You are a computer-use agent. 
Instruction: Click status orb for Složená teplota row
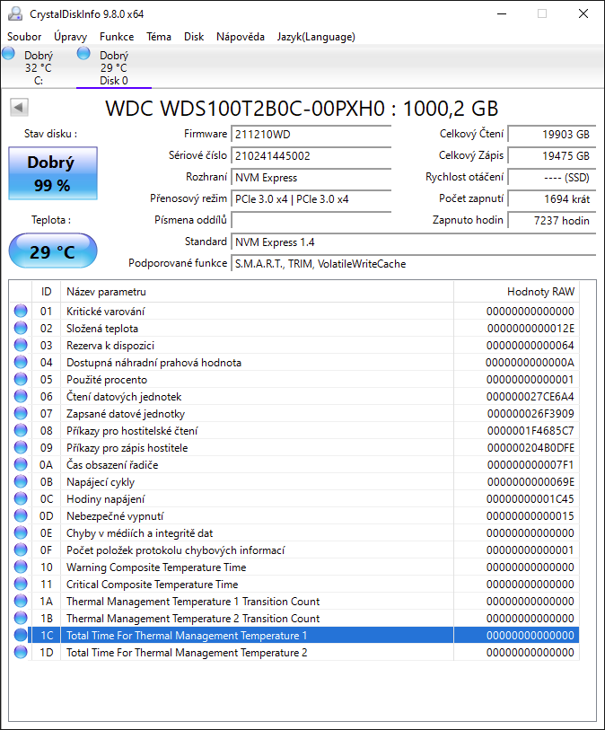pyautogui.click(x=21, y=328)
